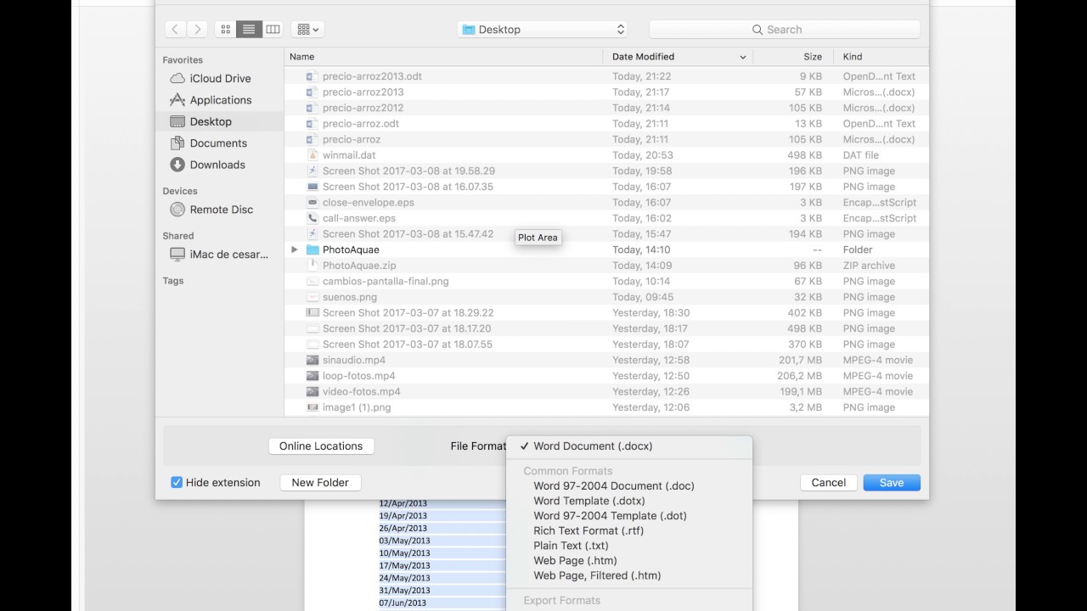Select close-envelope.eps file row
The image size is (1087, 611).
606,203
